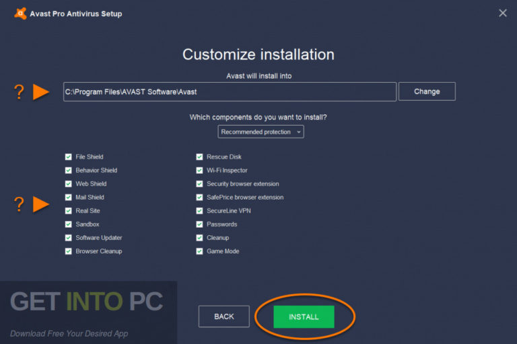
Task: Click the installation path input field
Action: coord(230,92)
